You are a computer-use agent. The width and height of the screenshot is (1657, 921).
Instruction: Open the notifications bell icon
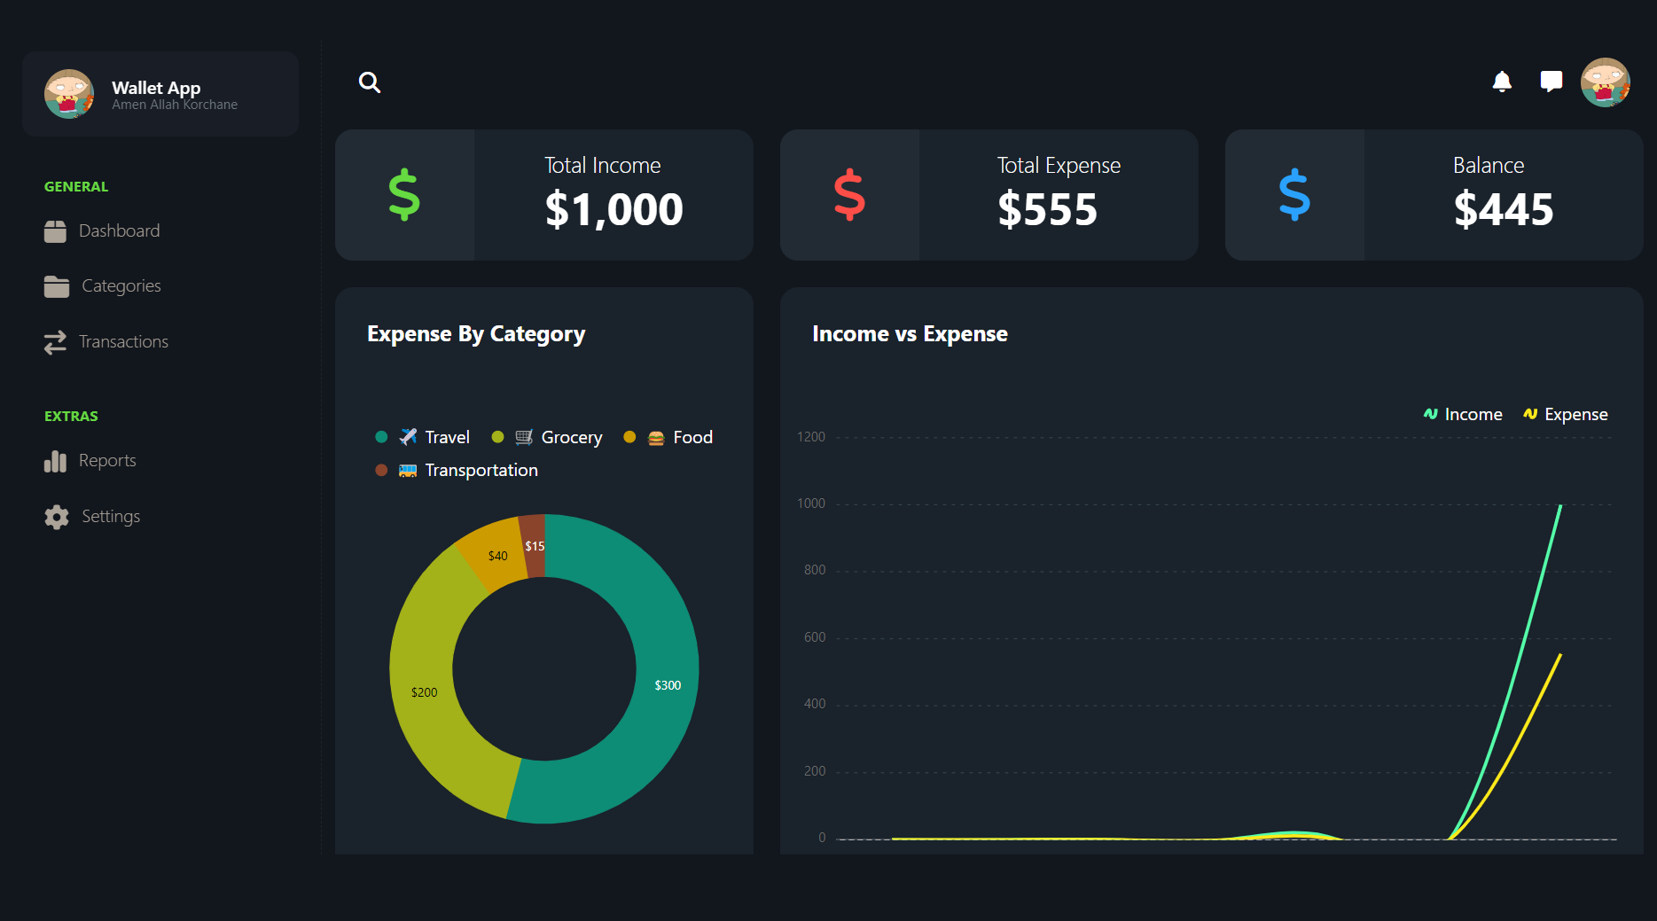(x=1502, y=81)
